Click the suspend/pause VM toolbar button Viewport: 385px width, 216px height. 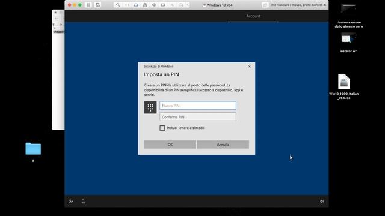tap(88, 5)
